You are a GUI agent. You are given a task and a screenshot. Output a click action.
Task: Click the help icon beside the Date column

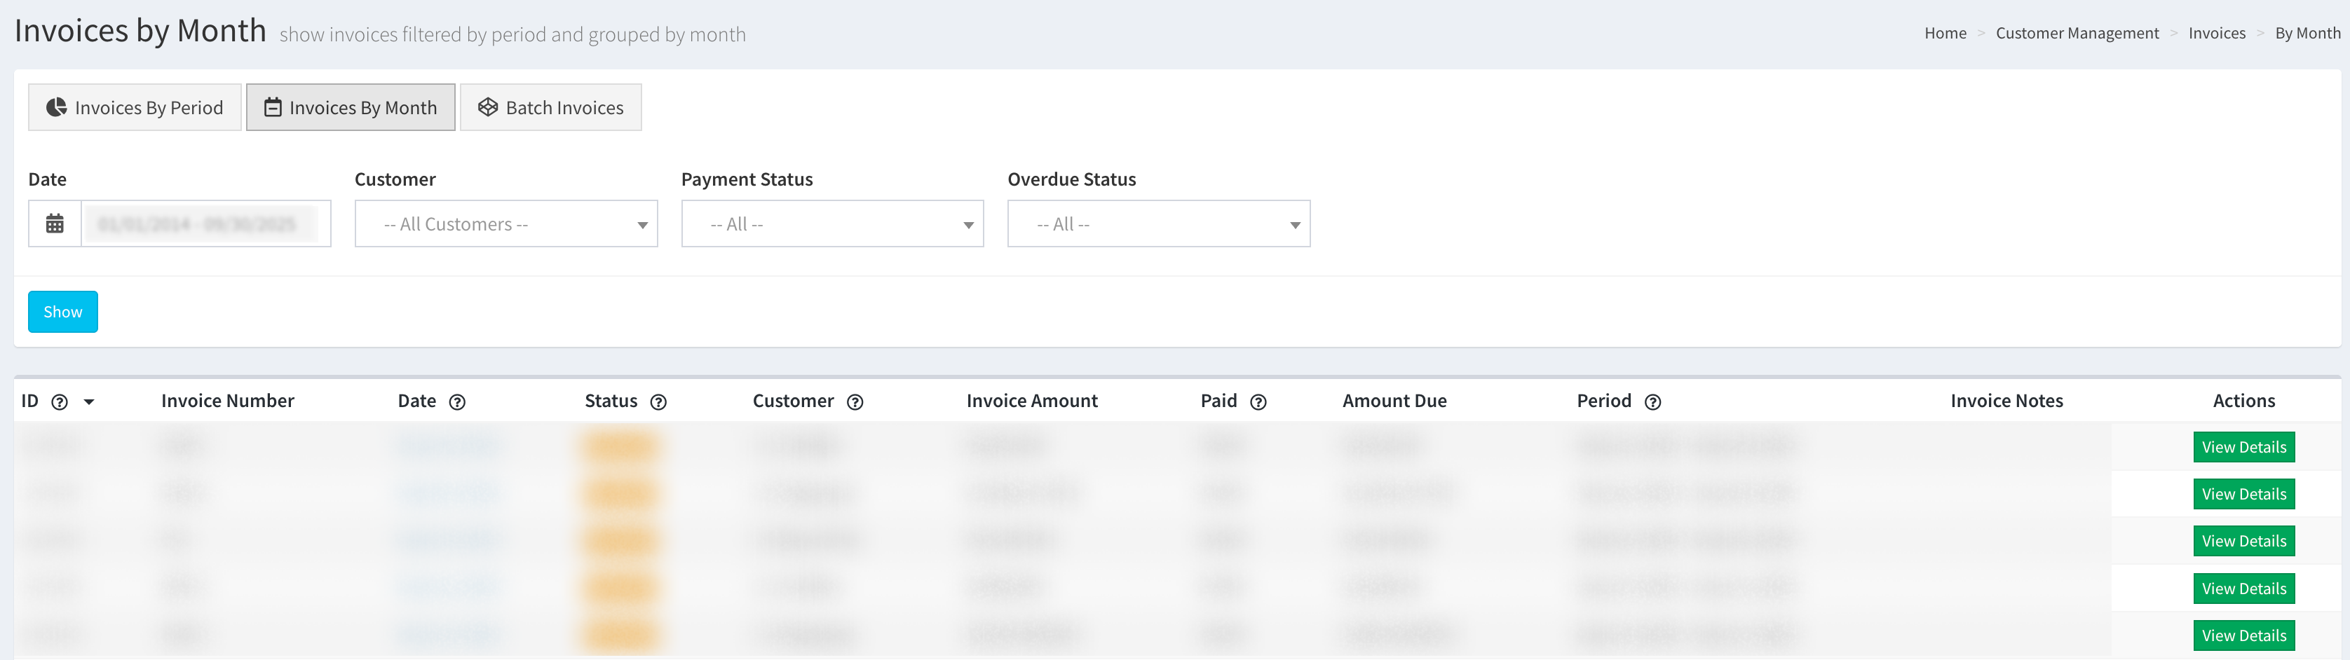coord(457,401)
